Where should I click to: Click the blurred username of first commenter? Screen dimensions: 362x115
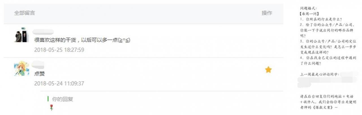coord(43,31)
